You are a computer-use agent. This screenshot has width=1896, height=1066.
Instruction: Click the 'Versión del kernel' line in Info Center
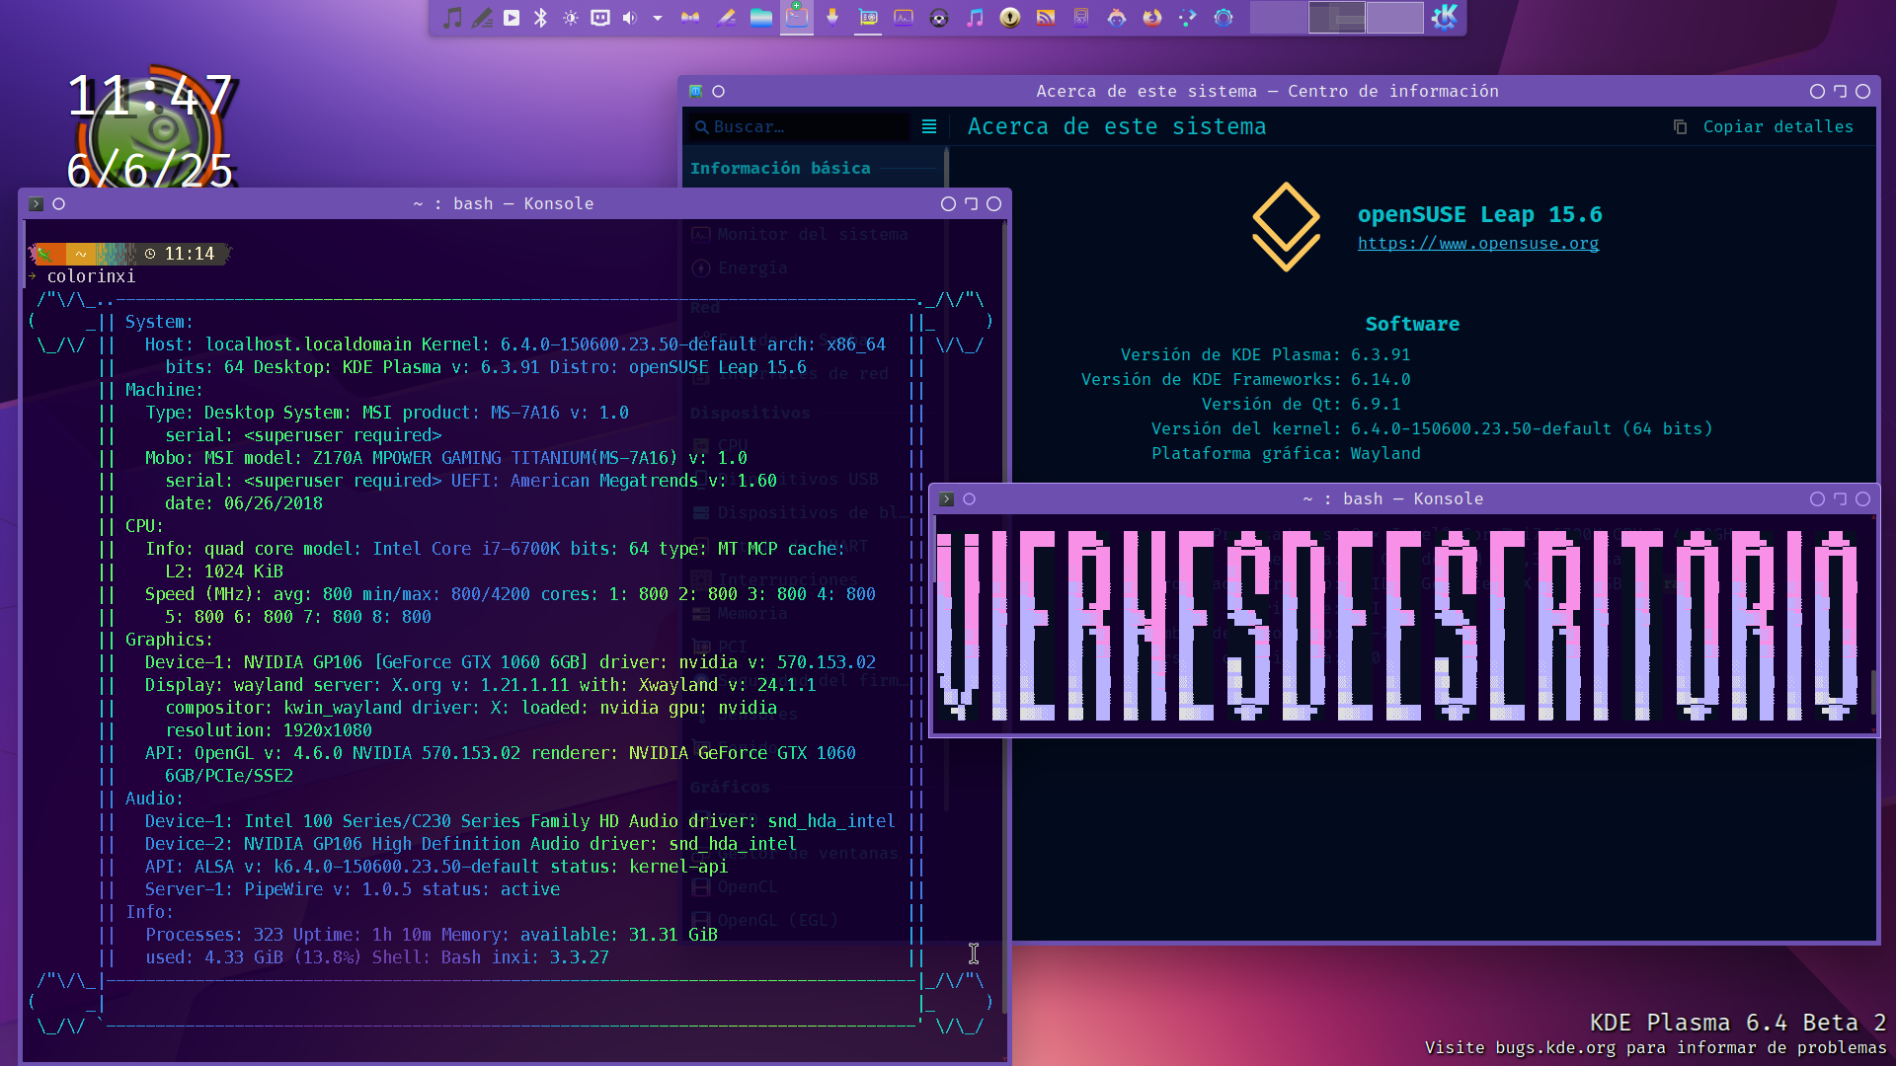1432,429
